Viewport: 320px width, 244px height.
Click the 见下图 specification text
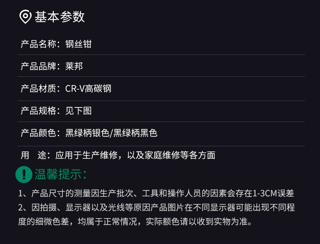79,111
